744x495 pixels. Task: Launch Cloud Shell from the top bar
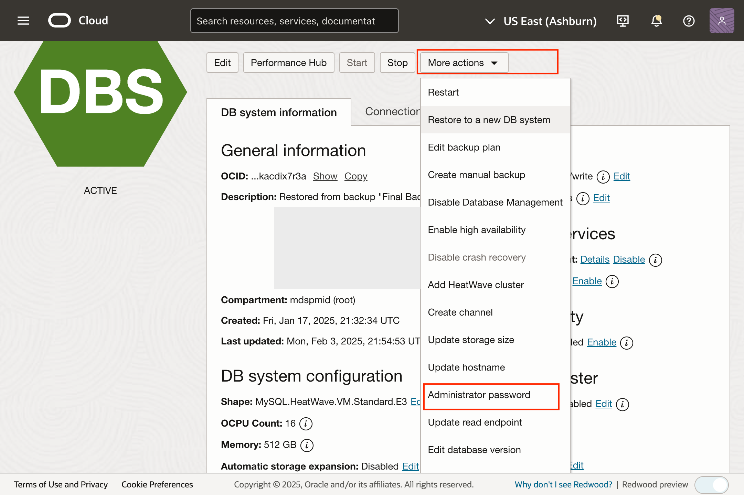click(623, 21)
